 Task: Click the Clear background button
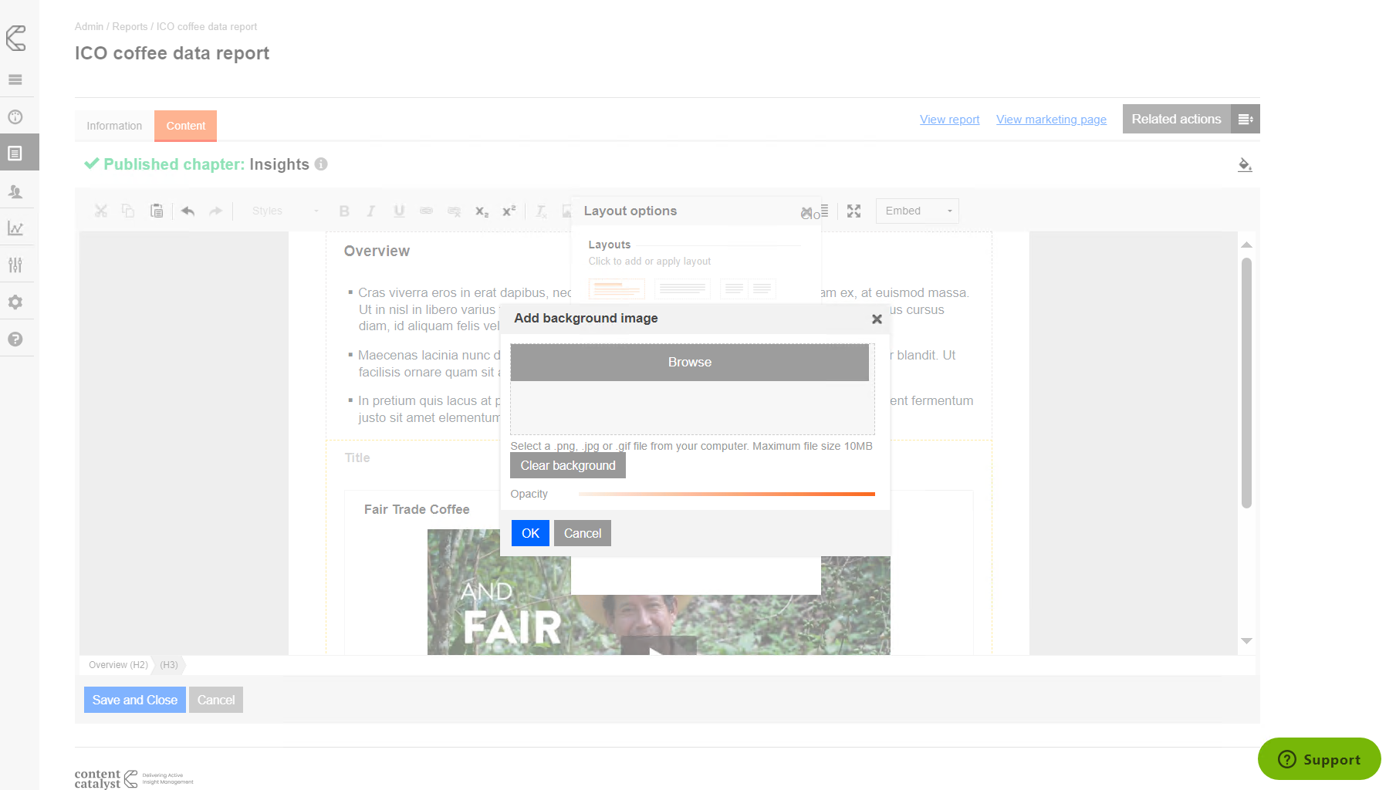568,466
